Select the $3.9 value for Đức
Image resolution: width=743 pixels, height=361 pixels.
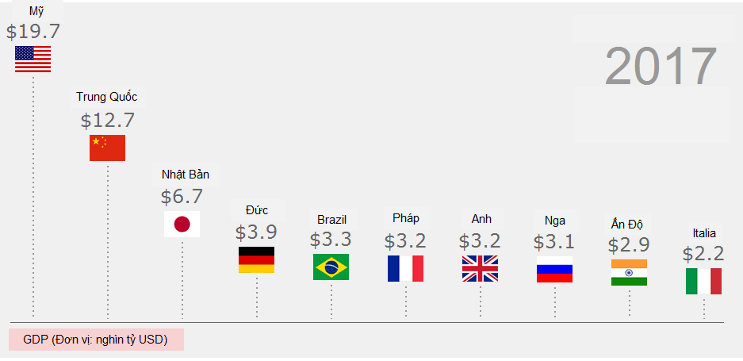point(256,232)
